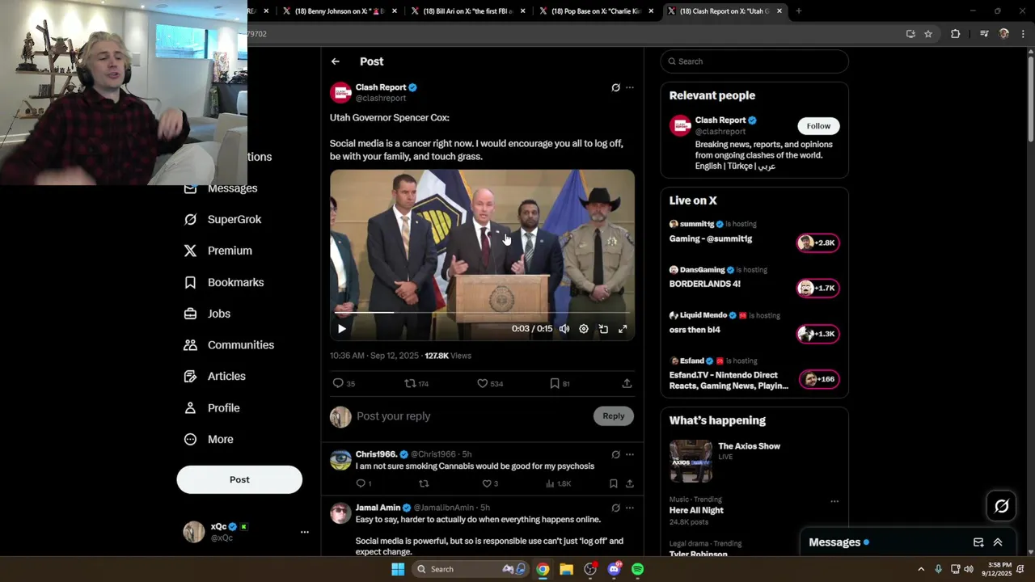Click the Reply button
Viewport: 1035px width, 582px height.
pos(614,415)
